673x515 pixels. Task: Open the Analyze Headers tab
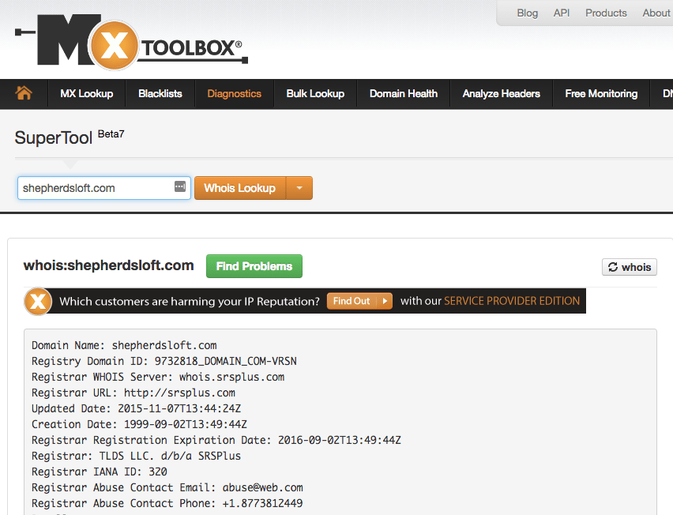(502, 93)
